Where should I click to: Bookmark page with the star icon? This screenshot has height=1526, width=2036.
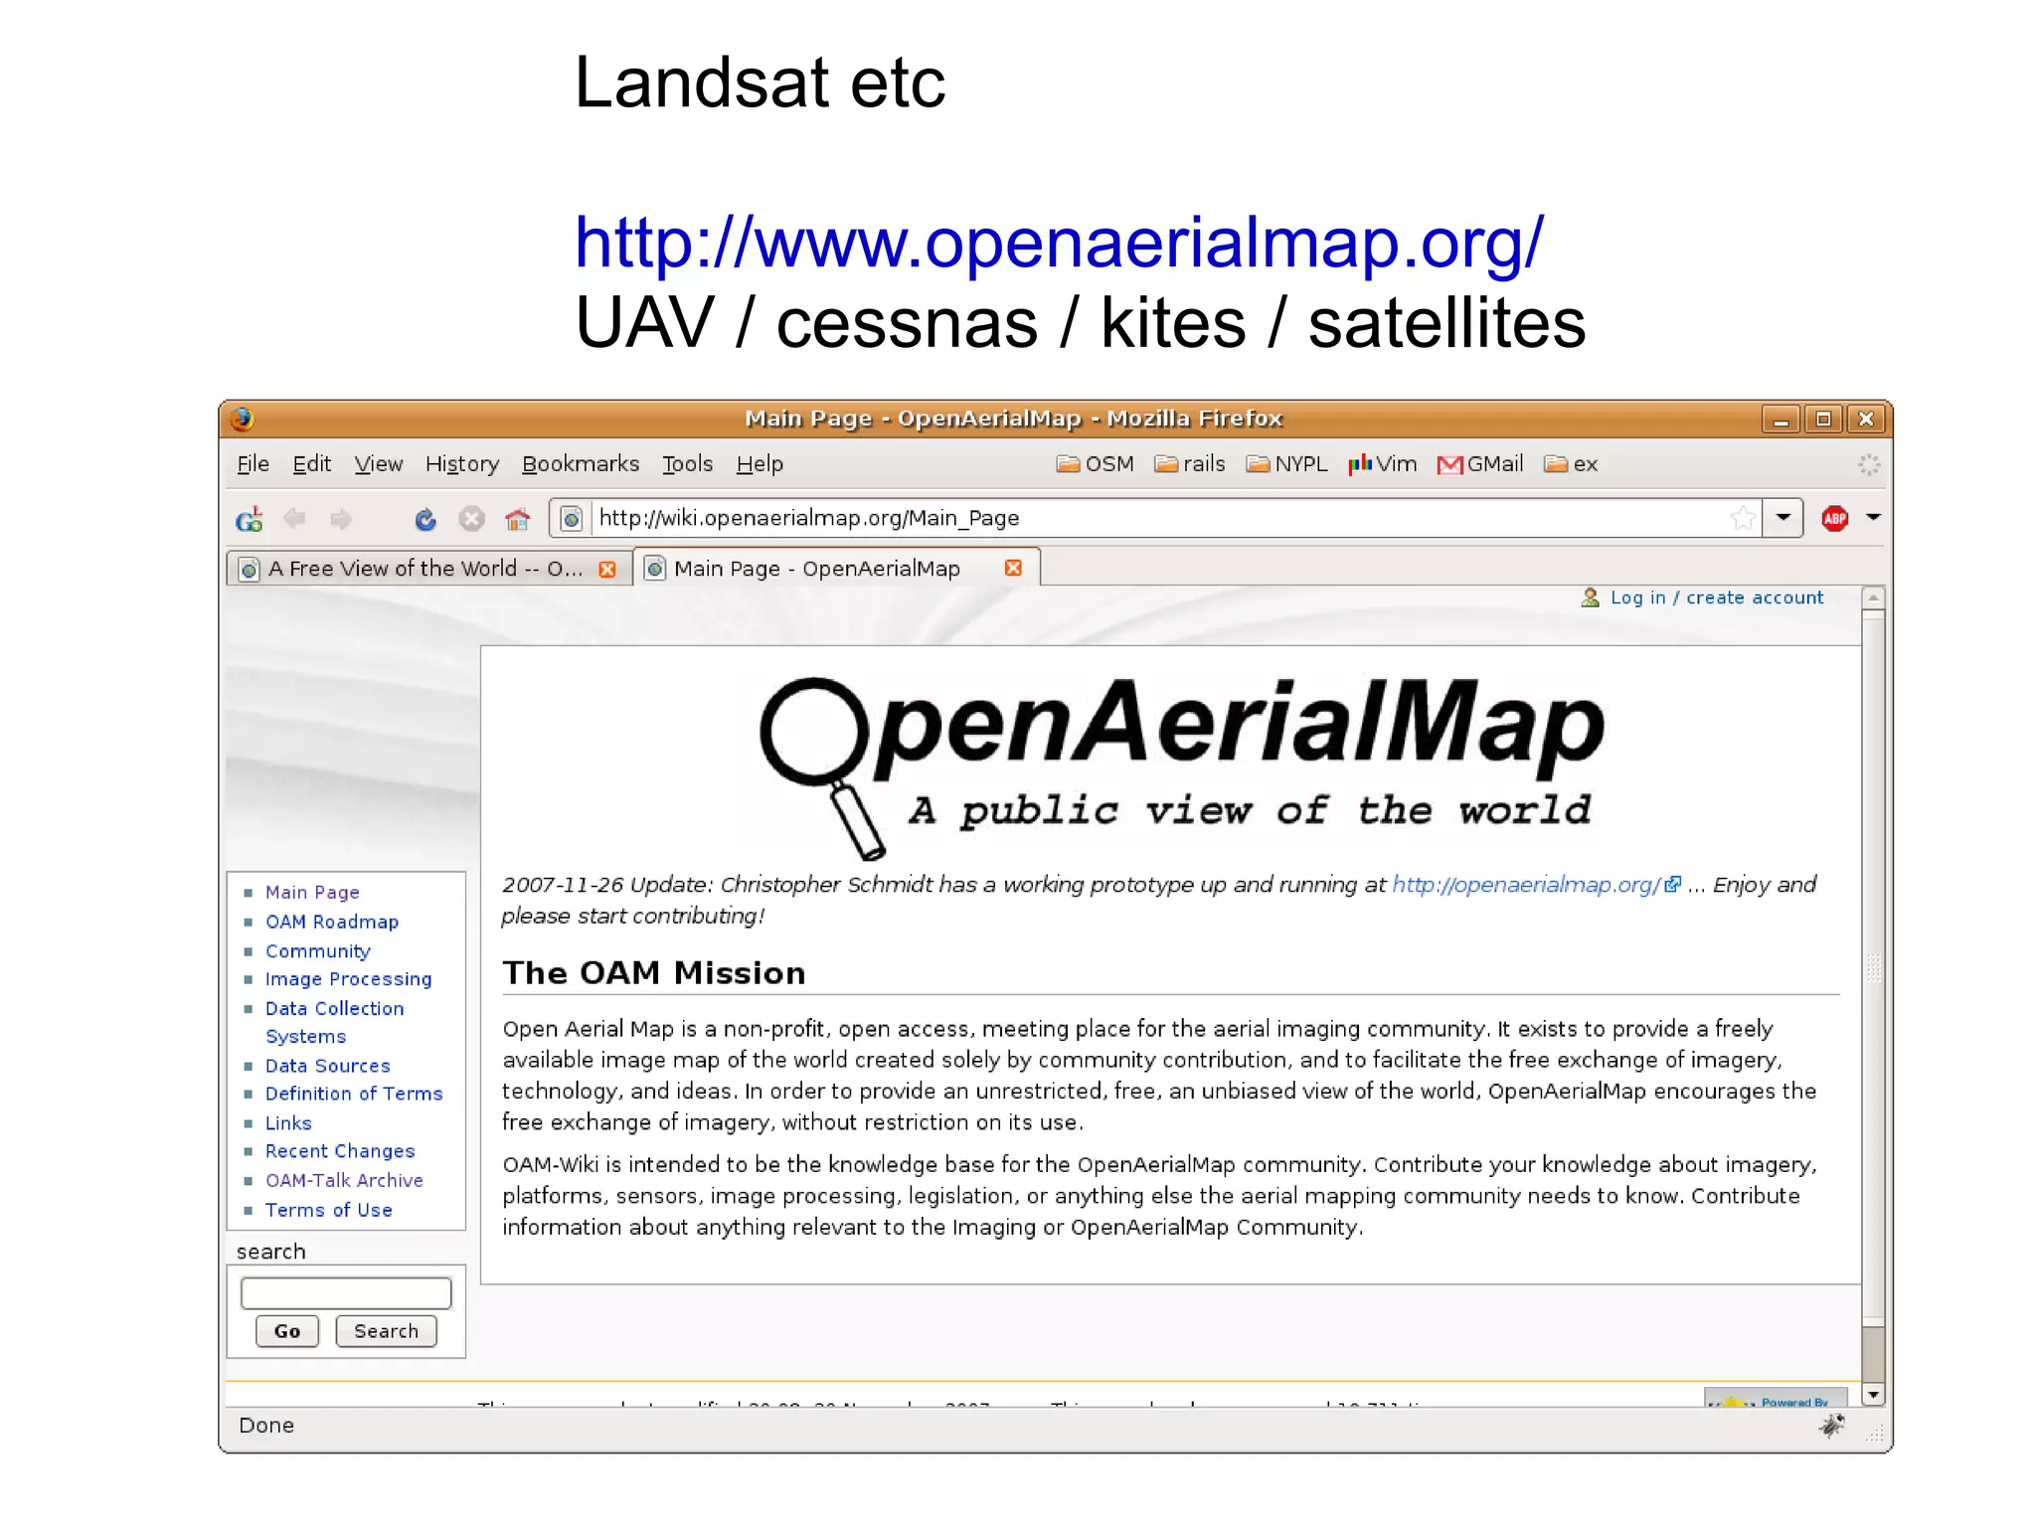pos(1742,518)
